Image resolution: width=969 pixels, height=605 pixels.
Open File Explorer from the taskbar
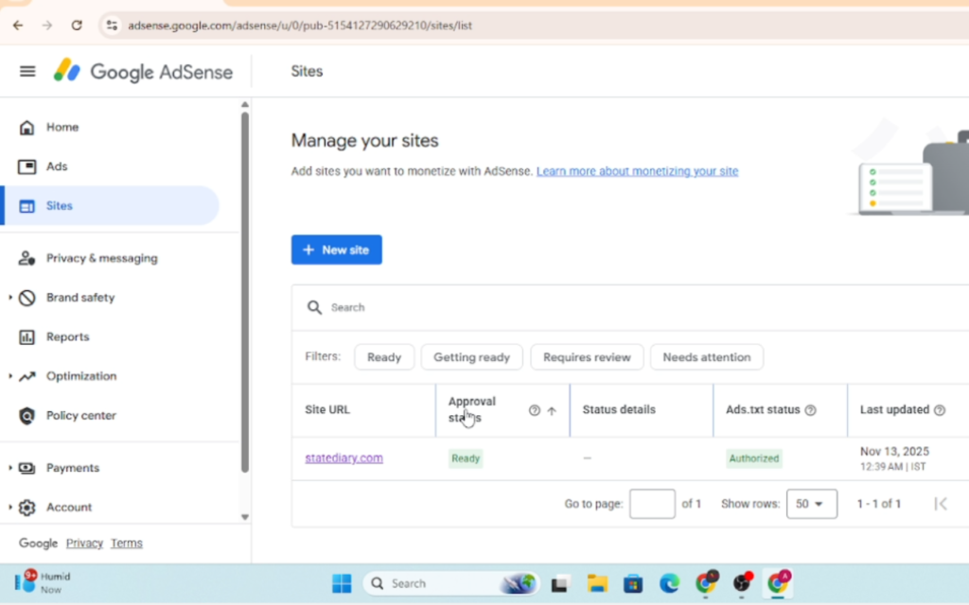click(x=596, y=583)
